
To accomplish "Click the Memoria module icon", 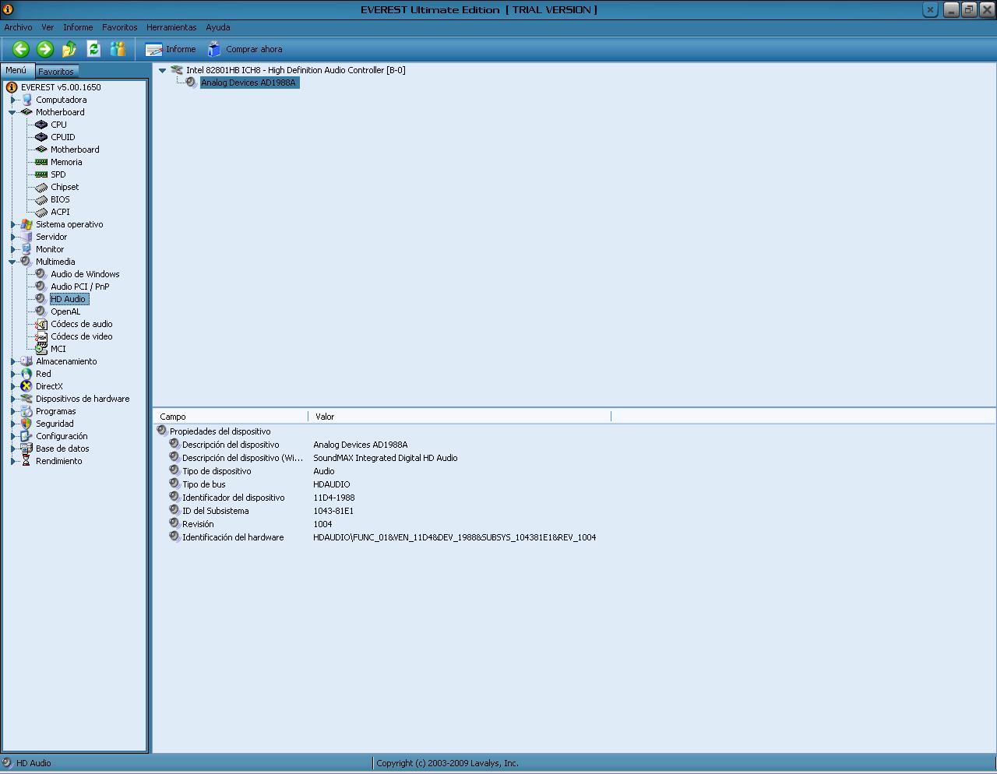I will tap(41, 162).
